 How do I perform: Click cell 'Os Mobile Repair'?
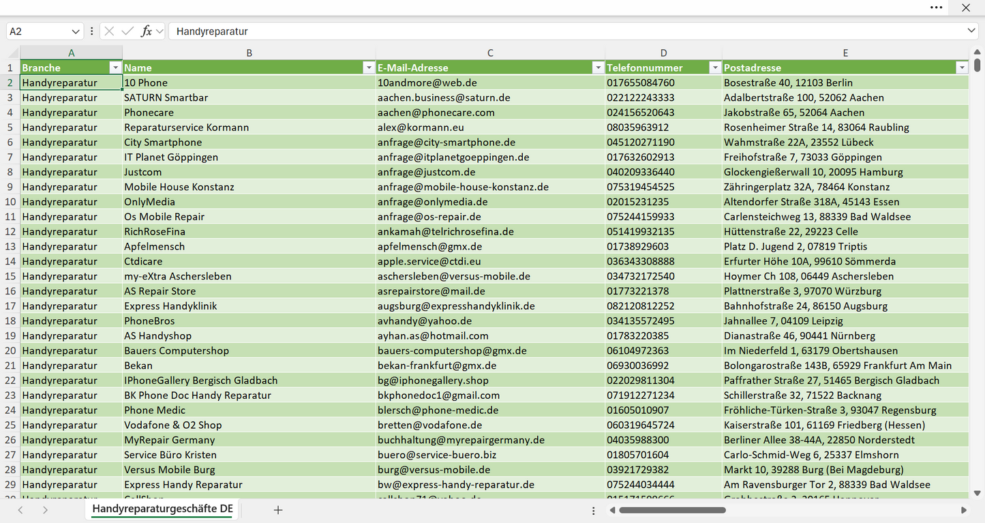tap(249, 217)
